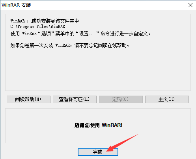Click the 完成 button to finish setup

pos(98,152)
